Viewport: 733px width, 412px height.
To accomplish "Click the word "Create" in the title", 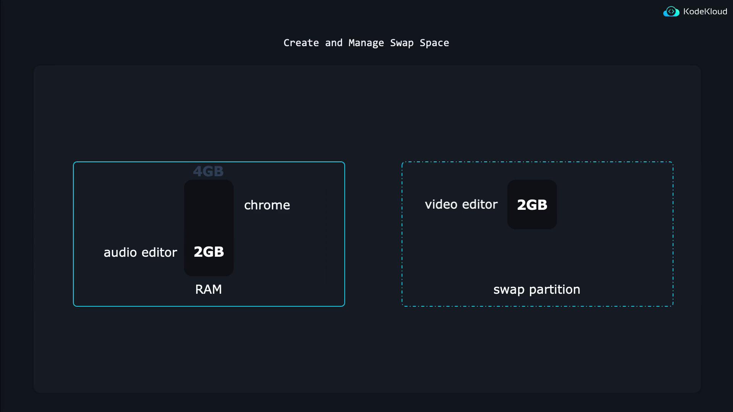I will (x=301, y=43).
